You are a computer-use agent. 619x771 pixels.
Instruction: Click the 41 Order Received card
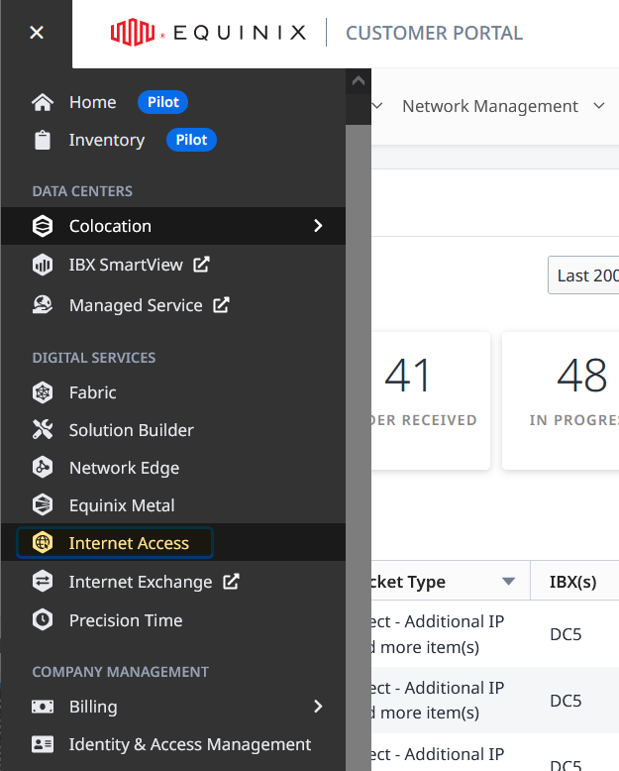[431, 400]
